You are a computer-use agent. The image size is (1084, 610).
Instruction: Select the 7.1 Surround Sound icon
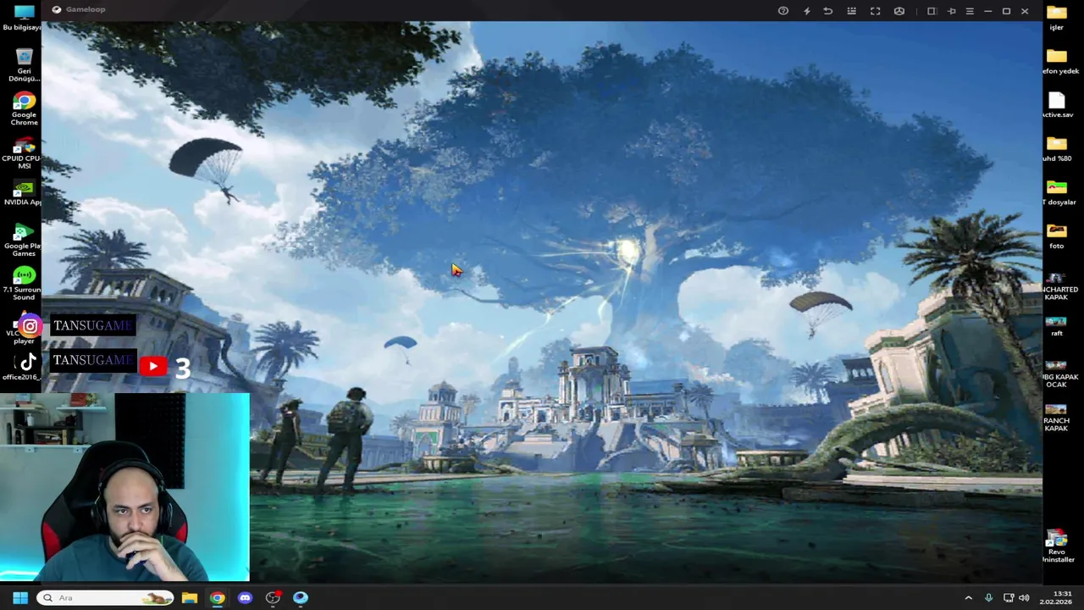point(24,285)
